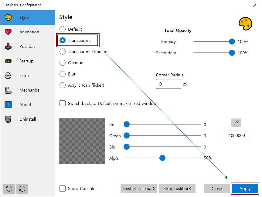
Task: Click the Corner Radius label
Action: [170, 75]
